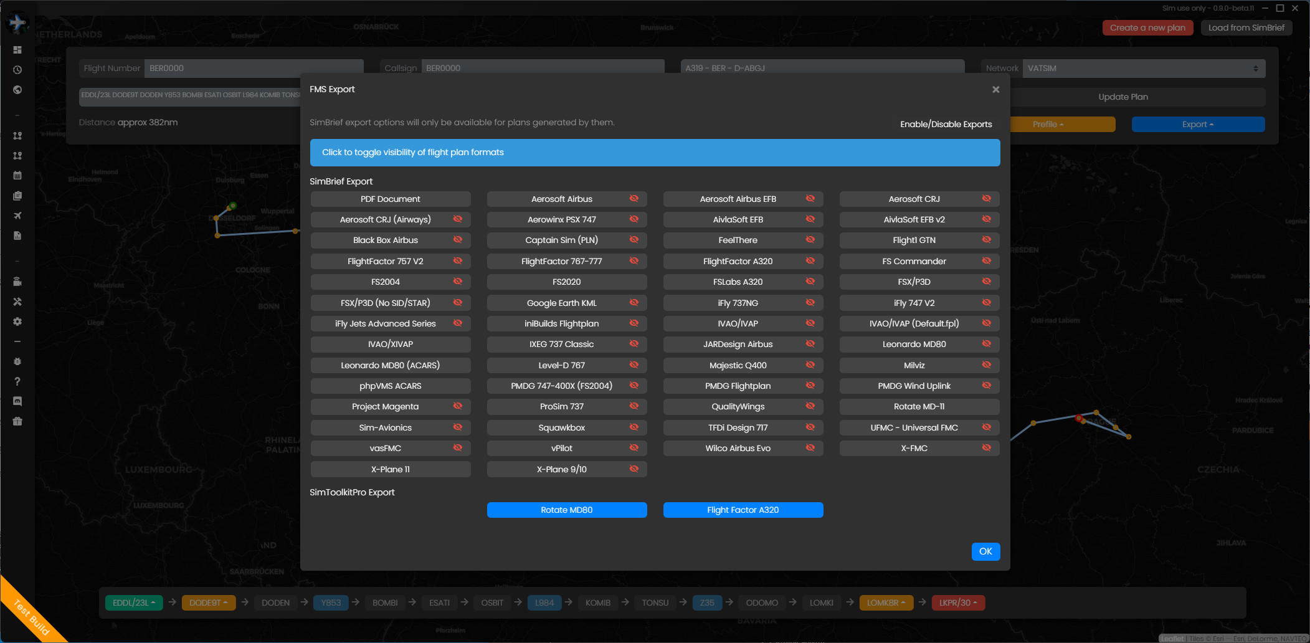
Task: Export the IVAO/XIVAP format
Action: point(391,344)
